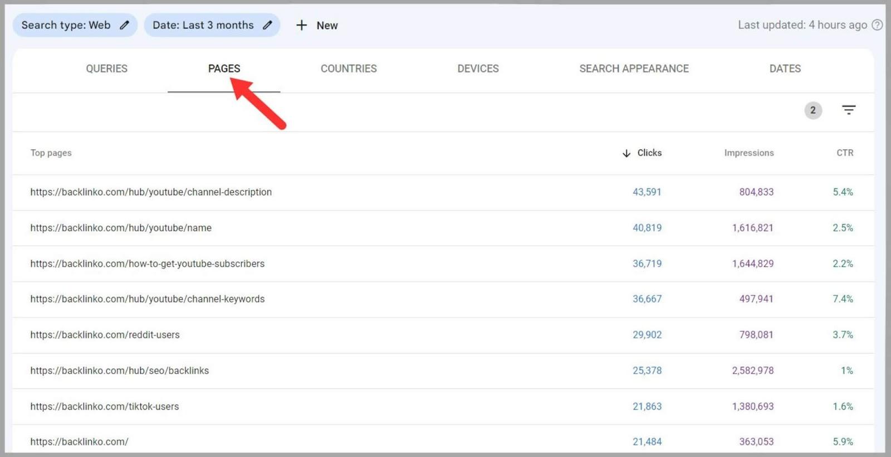Open the table filter rows icon
This screenshot has width=891, height=457.
coord(848,110)
